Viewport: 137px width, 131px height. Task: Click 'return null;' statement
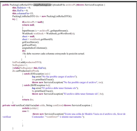[x=28, y=25]
